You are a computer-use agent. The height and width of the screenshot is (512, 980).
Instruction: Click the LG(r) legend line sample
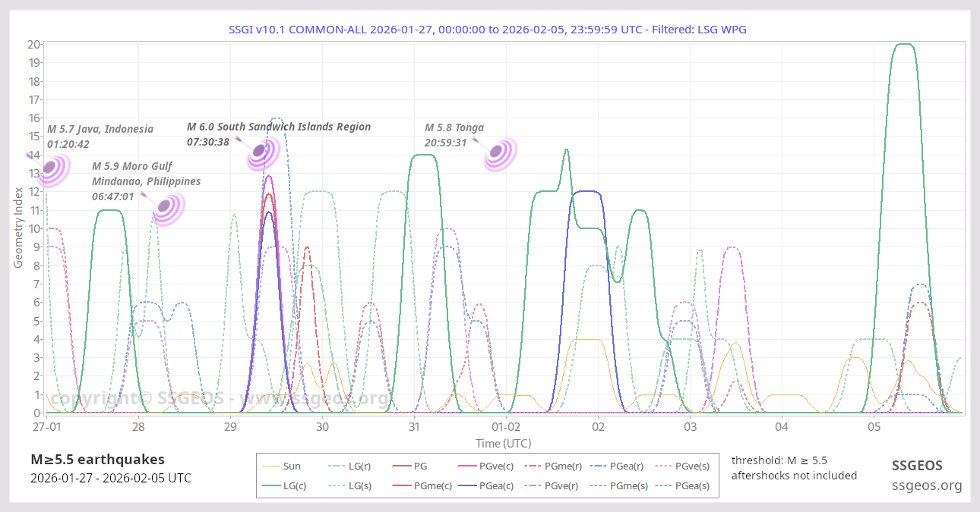336,466
